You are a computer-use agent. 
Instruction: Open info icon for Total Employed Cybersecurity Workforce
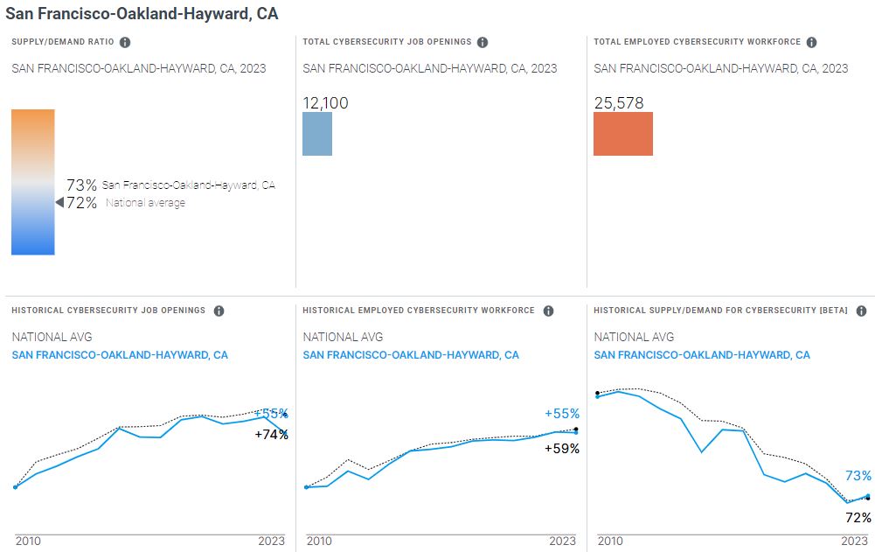pos(811,42)
